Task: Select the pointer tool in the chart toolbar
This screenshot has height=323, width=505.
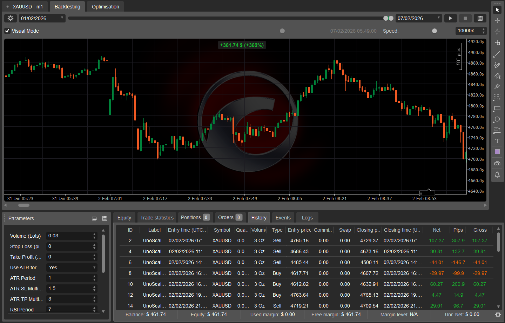Action: tap(497, 9)
